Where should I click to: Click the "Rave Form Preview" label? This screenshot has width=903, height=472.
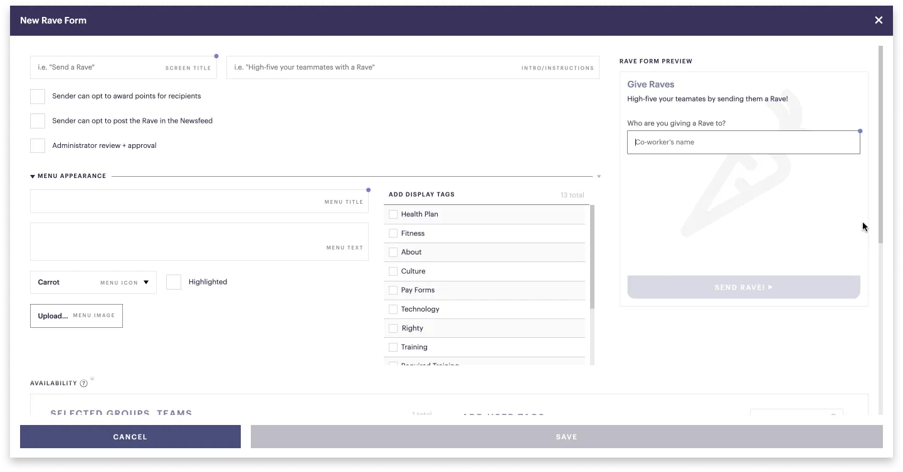656,61
